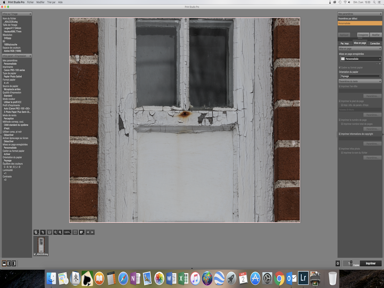Click the Enregistrer button

363,35
